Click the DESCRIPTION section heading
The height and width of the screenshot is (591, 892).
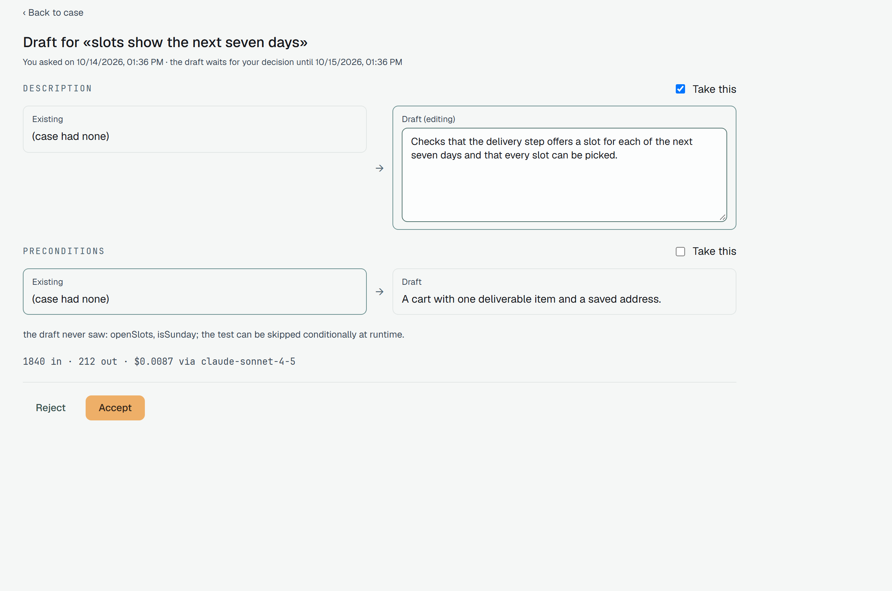coord(58,89)
